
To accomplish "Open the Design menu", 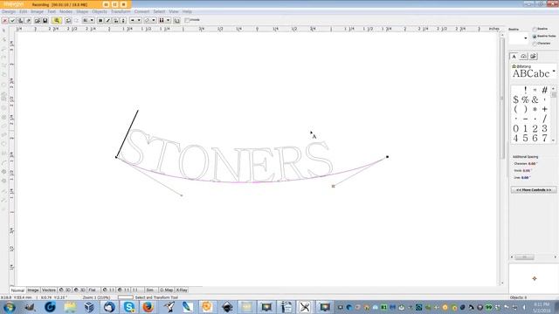I will [9, 11].
